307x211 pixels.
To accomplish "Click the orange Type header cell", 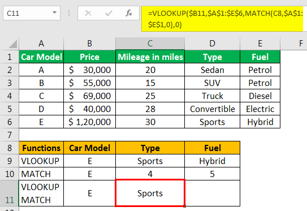I will click(x=150, y=148).
